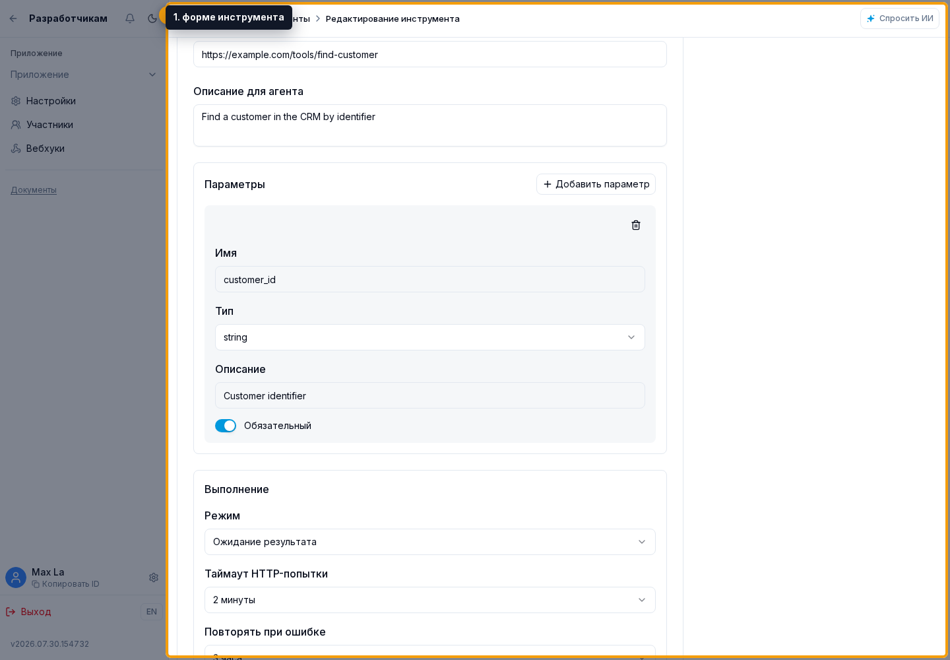Click the sparkle icon in Спросить ИИ
The image size is (950, 660).
pyautogui.click(x=871, y=18)
